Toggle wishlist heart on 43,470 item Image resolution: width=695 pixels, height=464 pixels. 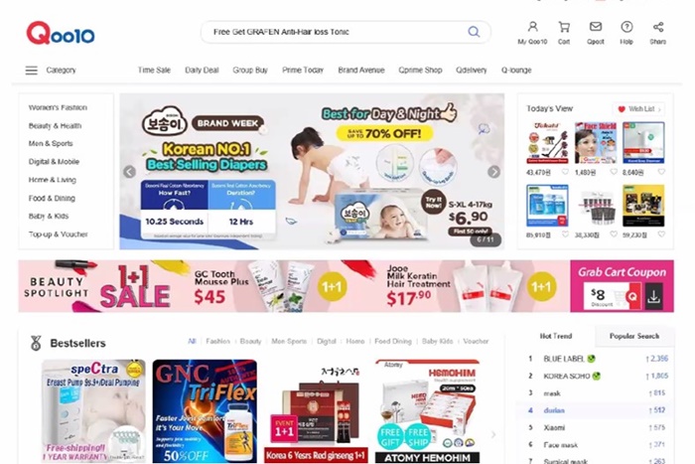click(565, 172)
